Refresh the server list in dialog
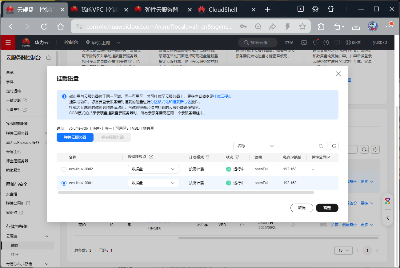 point(334,146)
